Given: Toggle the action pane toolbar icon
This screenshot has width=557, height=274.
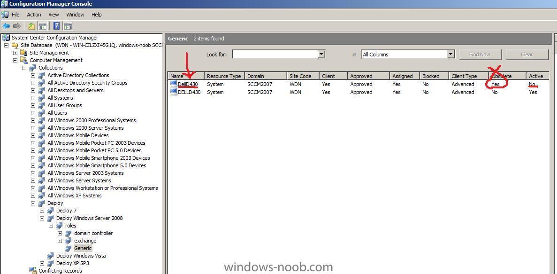Looking at the screenshot, I should pos(68,26).
